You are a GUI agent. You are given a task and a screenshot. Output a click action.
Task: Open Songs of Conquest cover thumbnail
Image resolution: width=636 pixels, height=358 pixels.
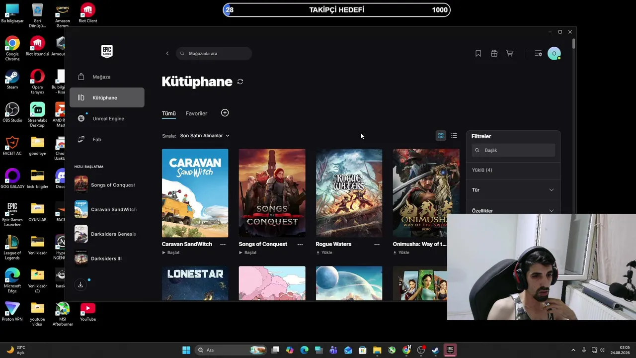[272, 193]
